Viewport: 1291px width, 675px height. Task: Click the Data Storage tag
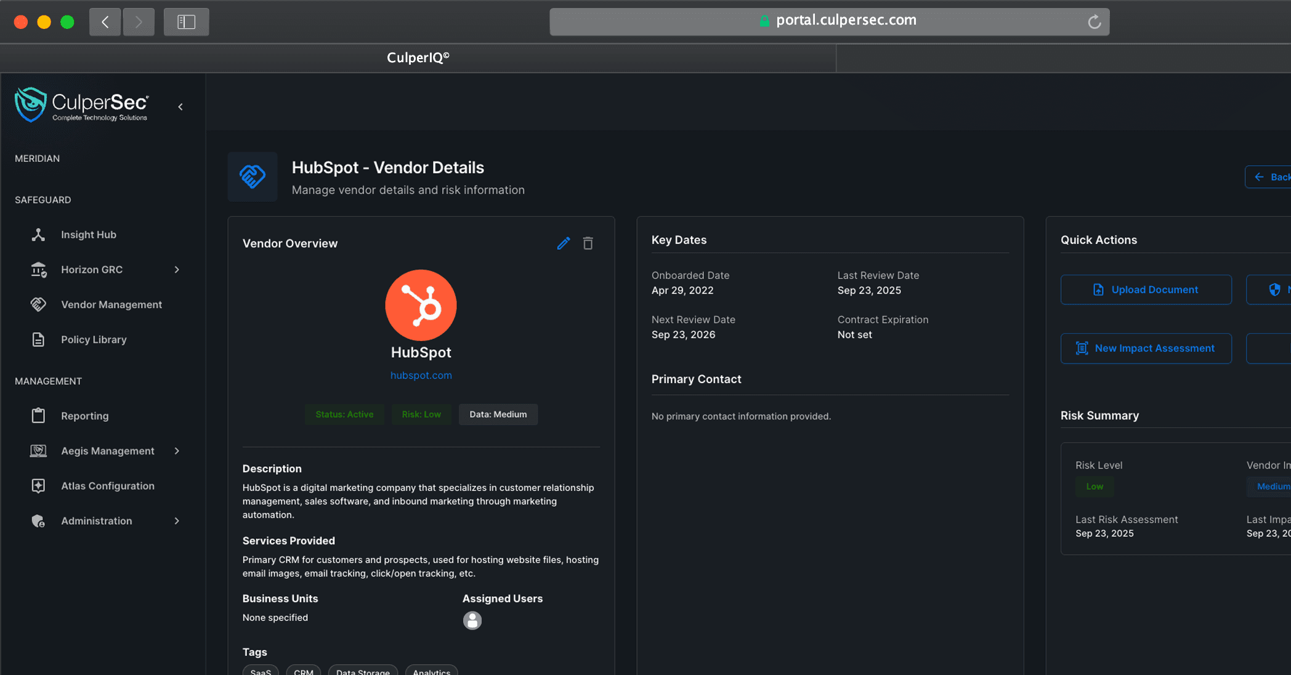pos(363,671)
